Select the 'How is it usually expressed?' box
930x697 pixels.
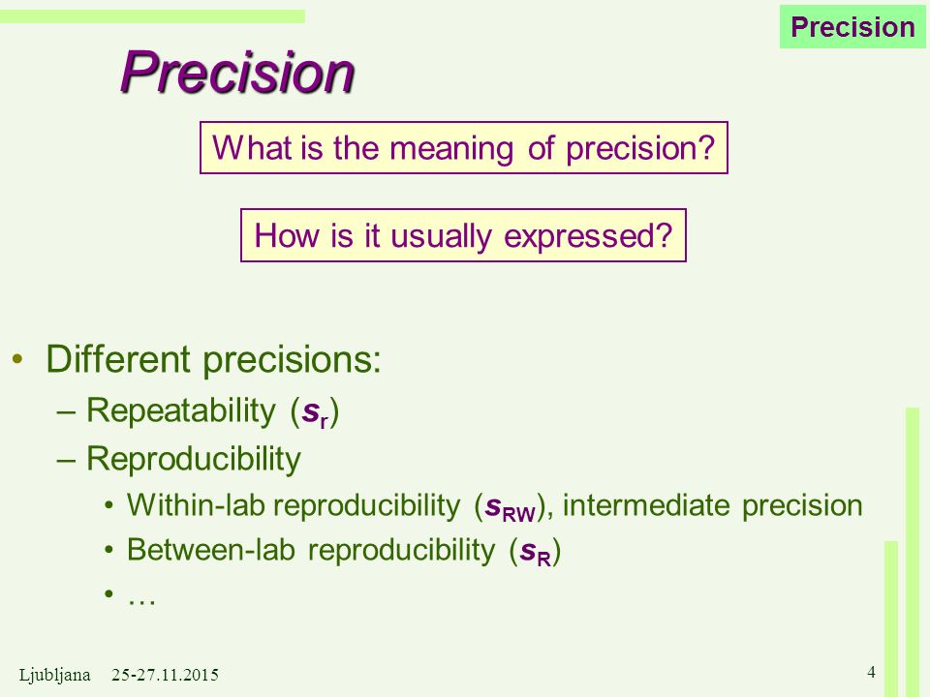click(x=463, y=235)
